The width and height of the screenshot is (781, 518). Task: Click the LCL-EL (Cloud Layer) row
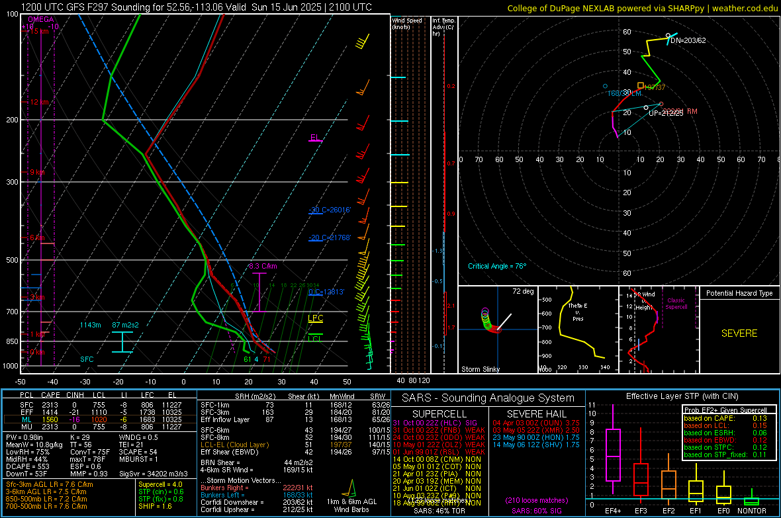tap(295, 445)
